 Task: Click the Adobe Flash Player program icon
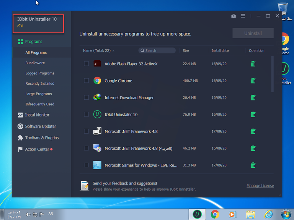pos(97,64)
